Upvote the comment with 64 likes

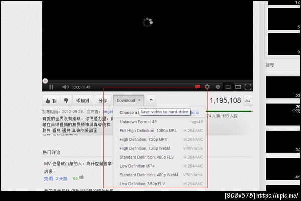point(82,177)
